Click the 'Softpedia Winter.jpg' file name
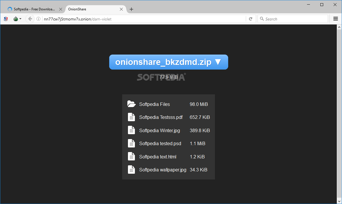 pos(160,130)
